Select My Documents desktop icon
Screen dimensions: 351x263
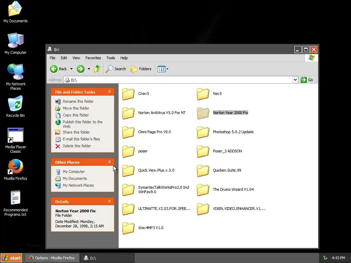(15, 9)
